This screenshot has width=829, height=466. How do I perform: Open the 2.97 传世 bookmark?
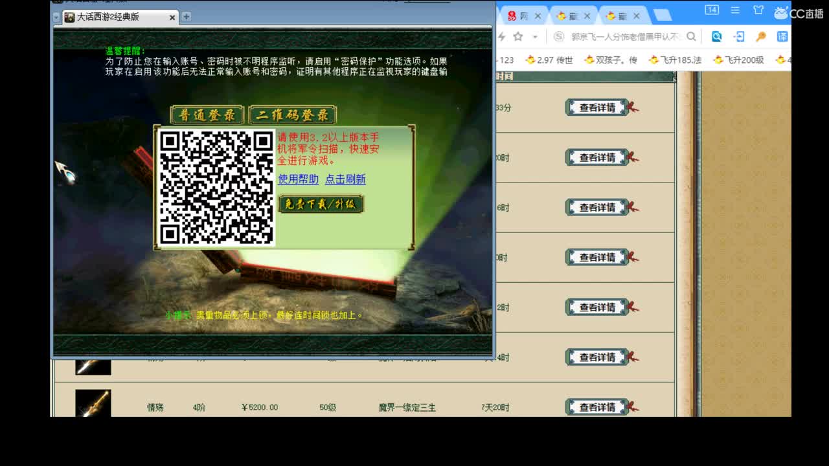pos(549,60)
